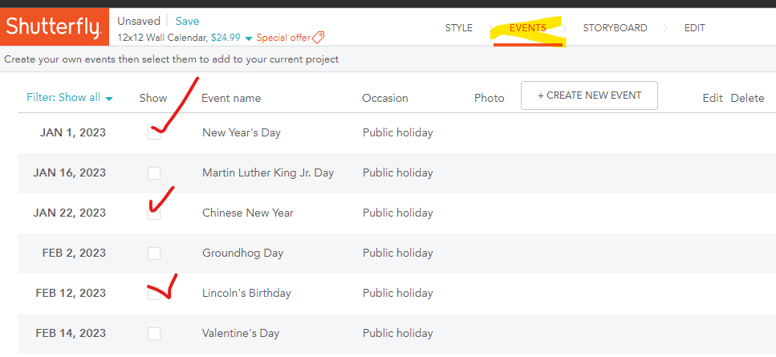Select the Lincoln's Birthday checkbox

tap(154, 294)
